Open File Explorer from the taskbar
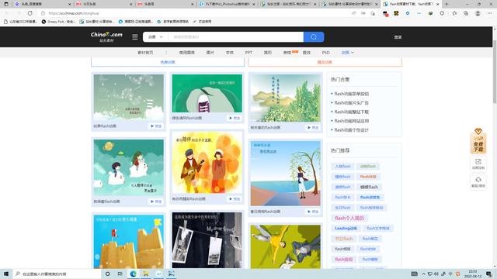The height and width of the screenshot is (279, 497). pyautogui.click(x=146, y=274)
